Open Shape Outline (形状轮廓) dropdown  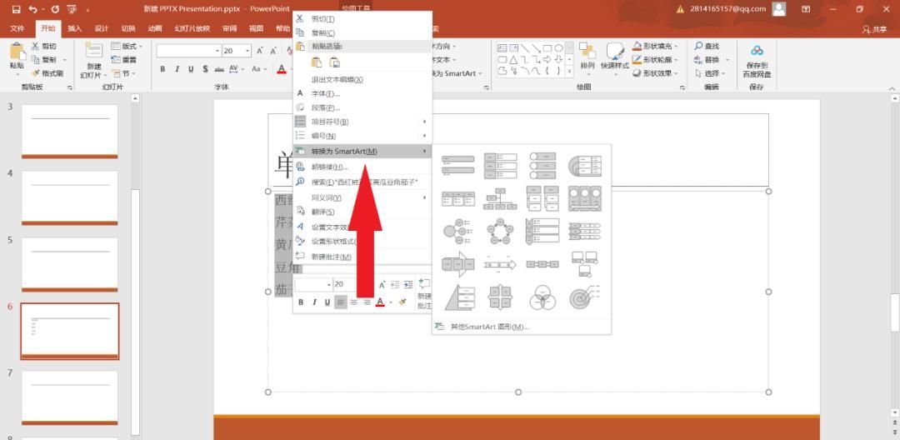pyautogui.click(x=656, y=60)
